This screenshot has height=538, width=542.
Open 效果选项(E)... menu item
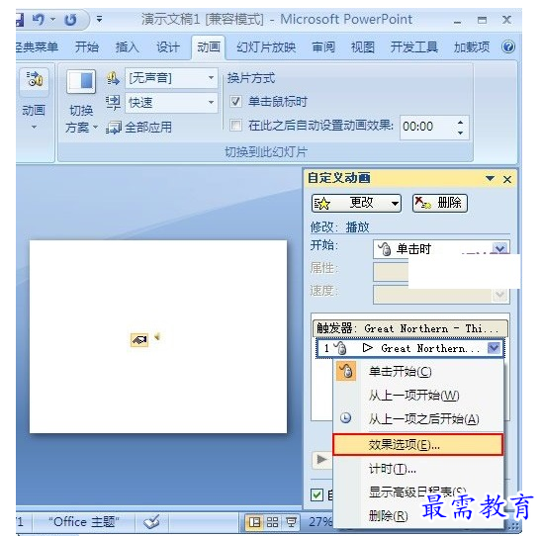[418, 445]
